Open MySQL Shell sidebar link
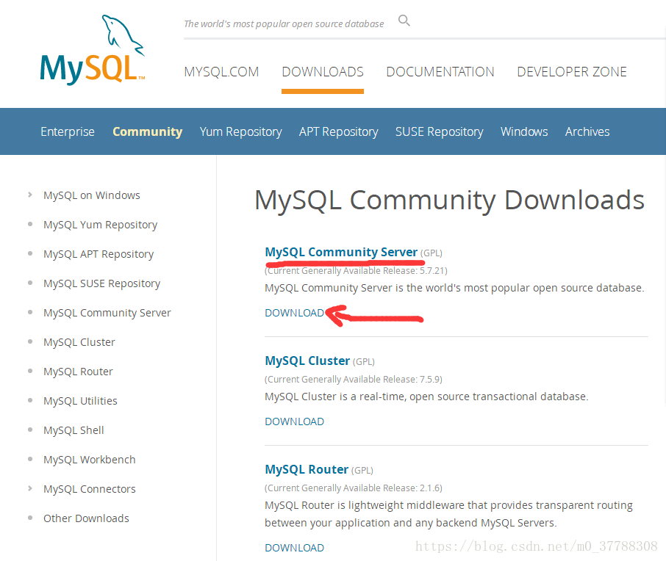 point(74,430)
